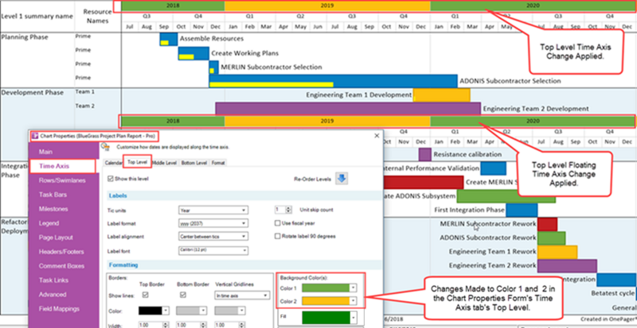Open Page Layout in the sidebar
This screenshot has width=637, height=328.
[56, 237]
